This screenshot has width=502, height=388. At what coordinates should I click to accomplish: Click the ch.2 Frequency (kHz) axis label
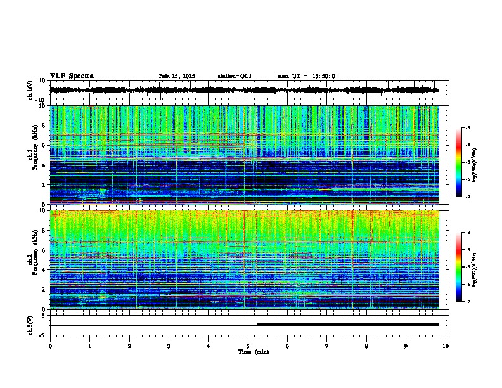[x=33, y=252]
